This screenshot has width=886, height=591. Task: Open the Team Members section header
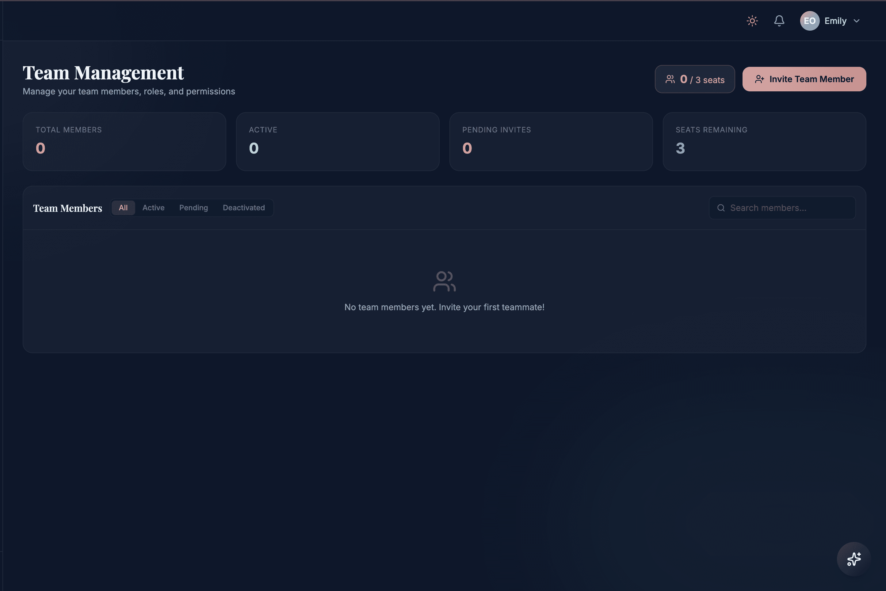pos(68,208)
